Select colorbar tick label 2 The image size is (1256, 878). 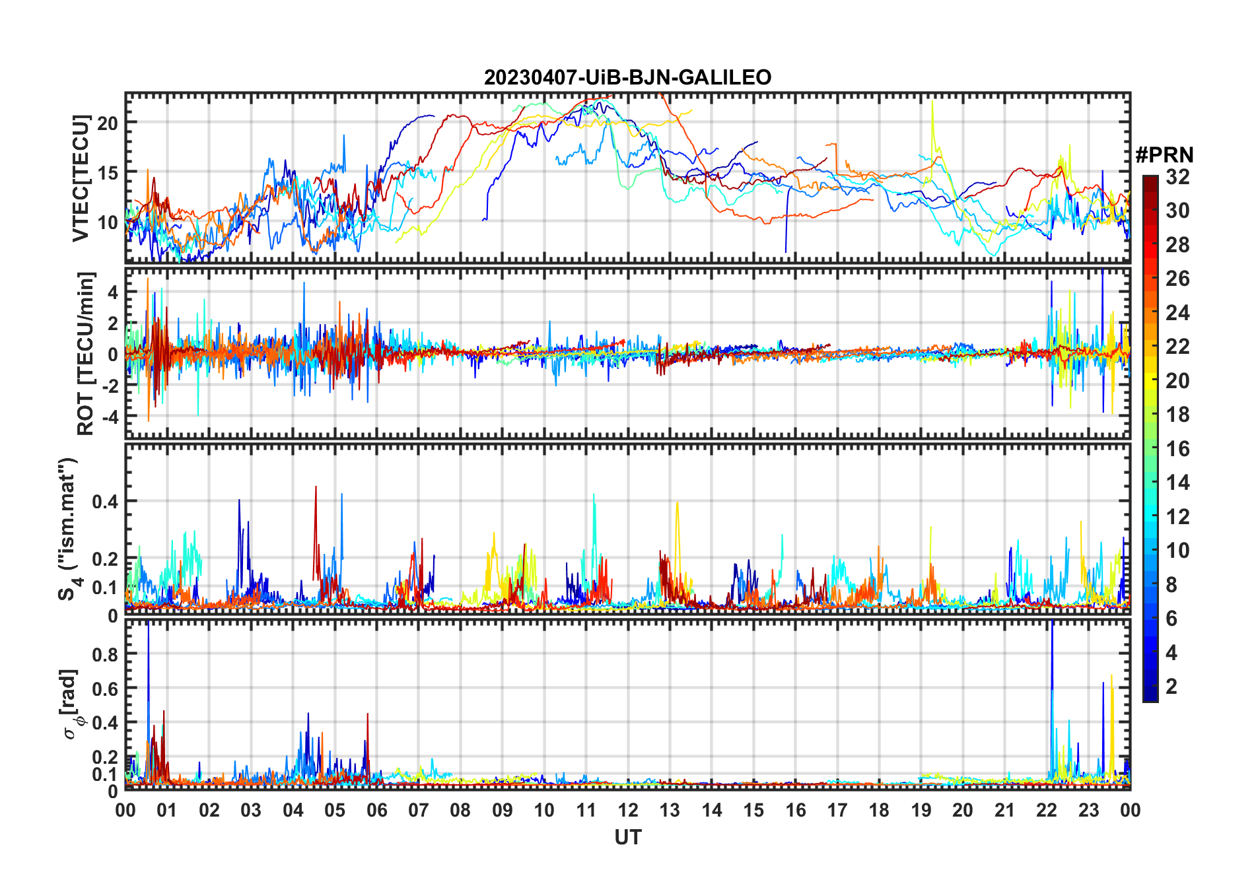1171,687
